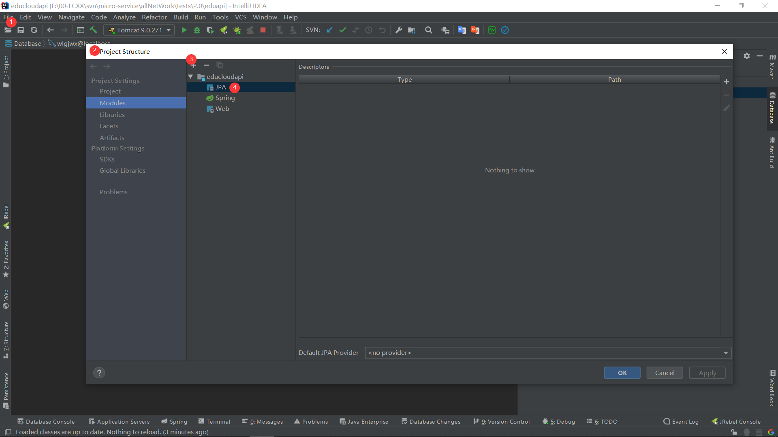Close the Project Structure dialog
Image resolution: width=778 pixels, height=437 pixels.
click(724, 51)
